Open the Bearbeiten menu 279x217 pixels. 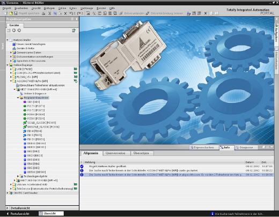click(21, 8)
